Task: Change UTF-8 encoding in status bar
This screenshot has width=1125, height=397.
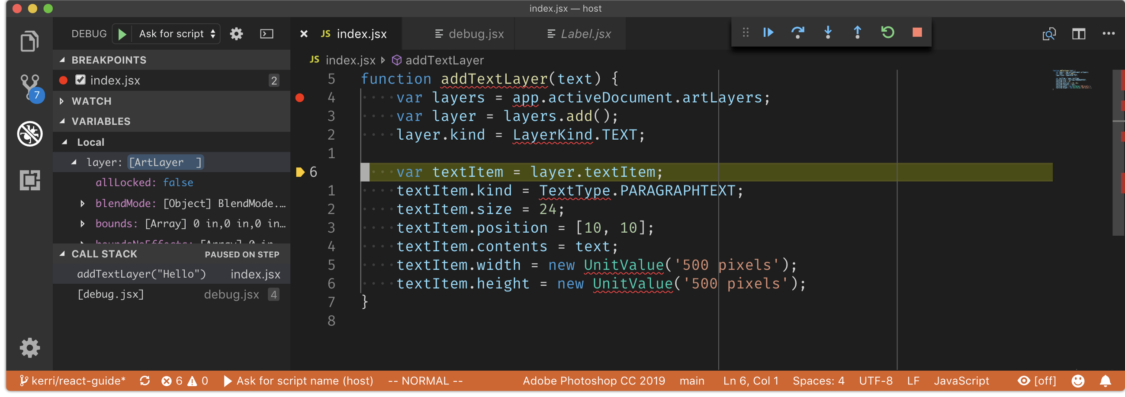Action: coord(876,381)
